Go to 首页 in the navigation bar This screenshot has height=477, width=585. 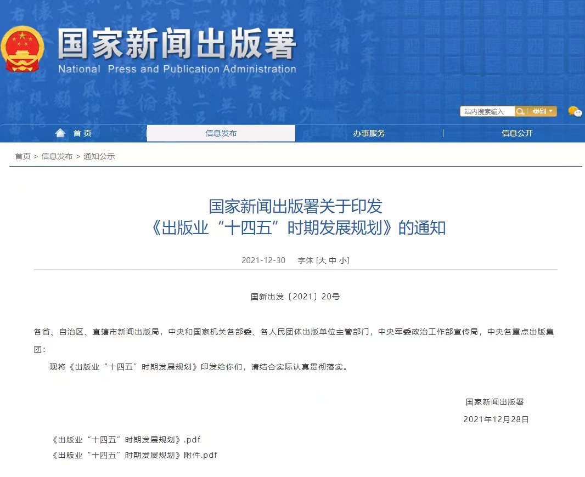[x=82, y=133]
